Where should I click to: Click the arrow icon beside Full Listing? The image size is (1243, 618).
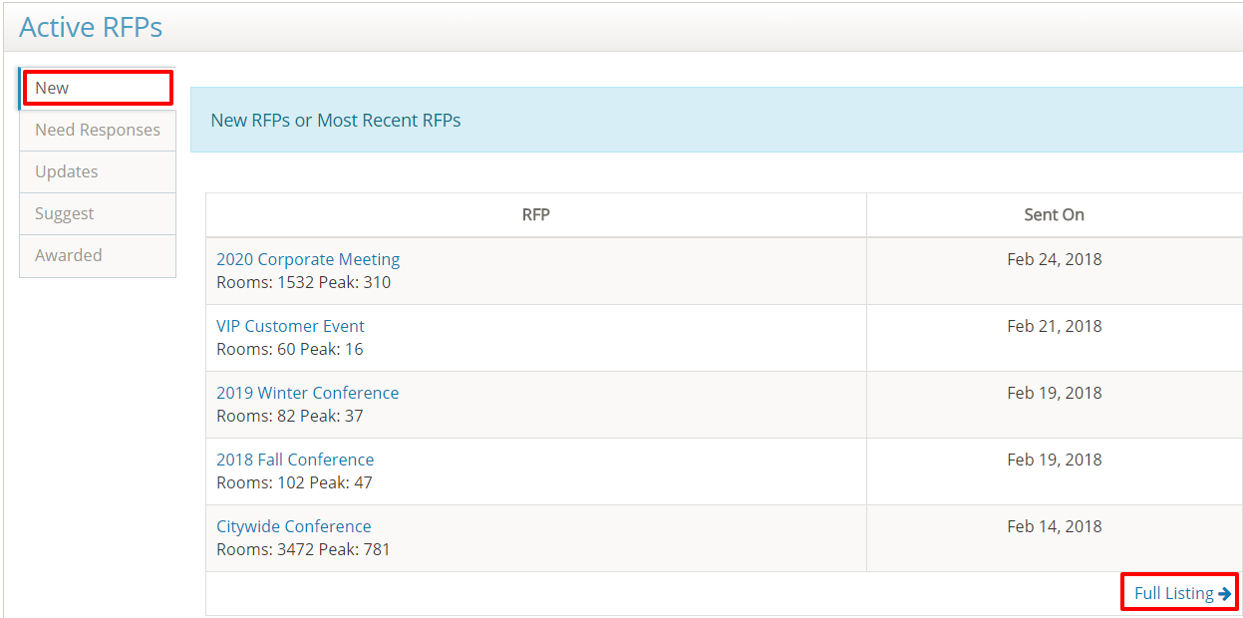1225,594
